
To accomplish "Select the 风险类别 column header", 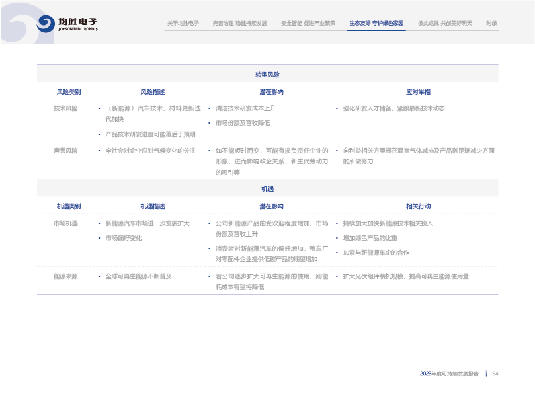I will point(69,92).
